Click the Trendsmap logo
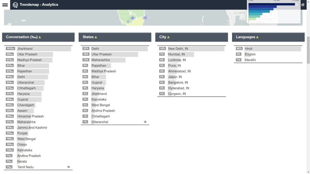This screenshot has width=310, height=174. (16, 5)
